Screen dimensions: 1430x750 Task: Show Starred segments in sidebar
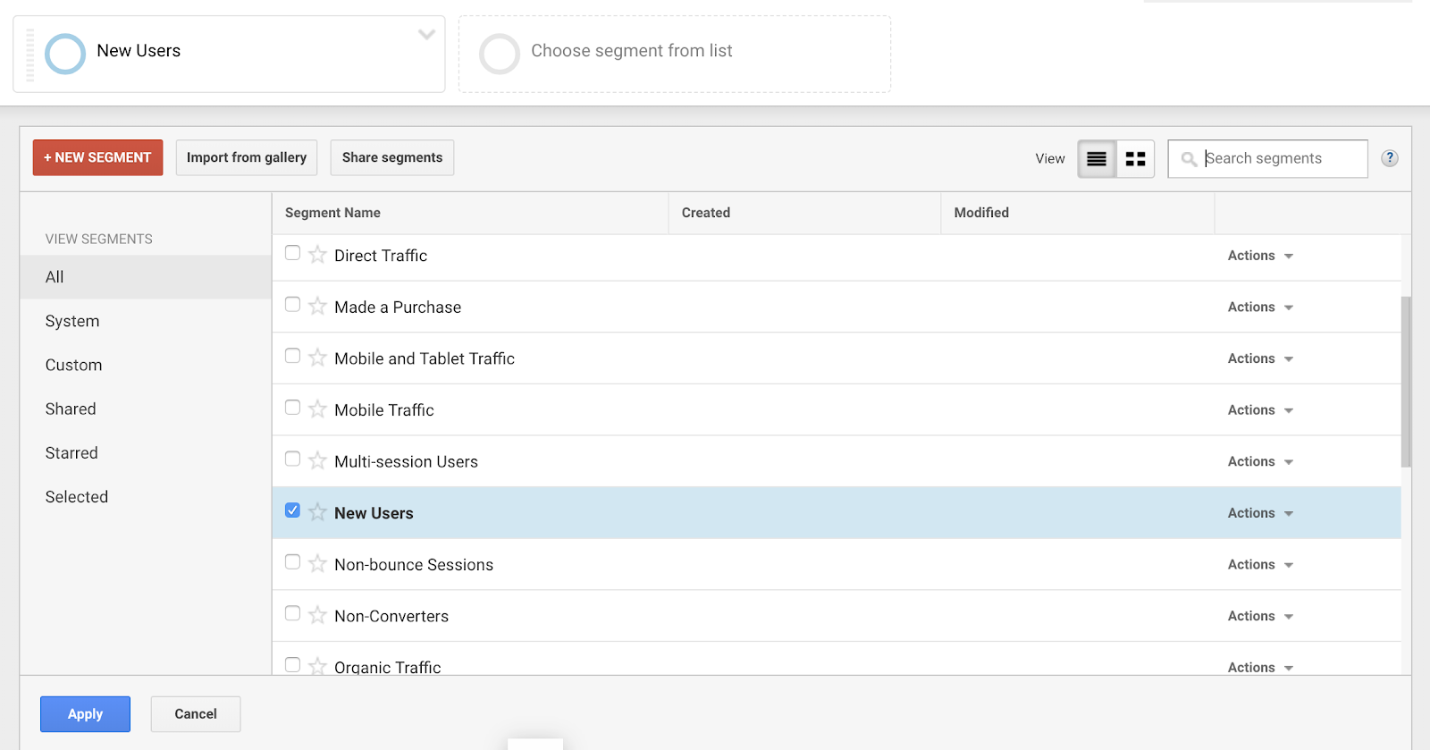click(71, 453)
